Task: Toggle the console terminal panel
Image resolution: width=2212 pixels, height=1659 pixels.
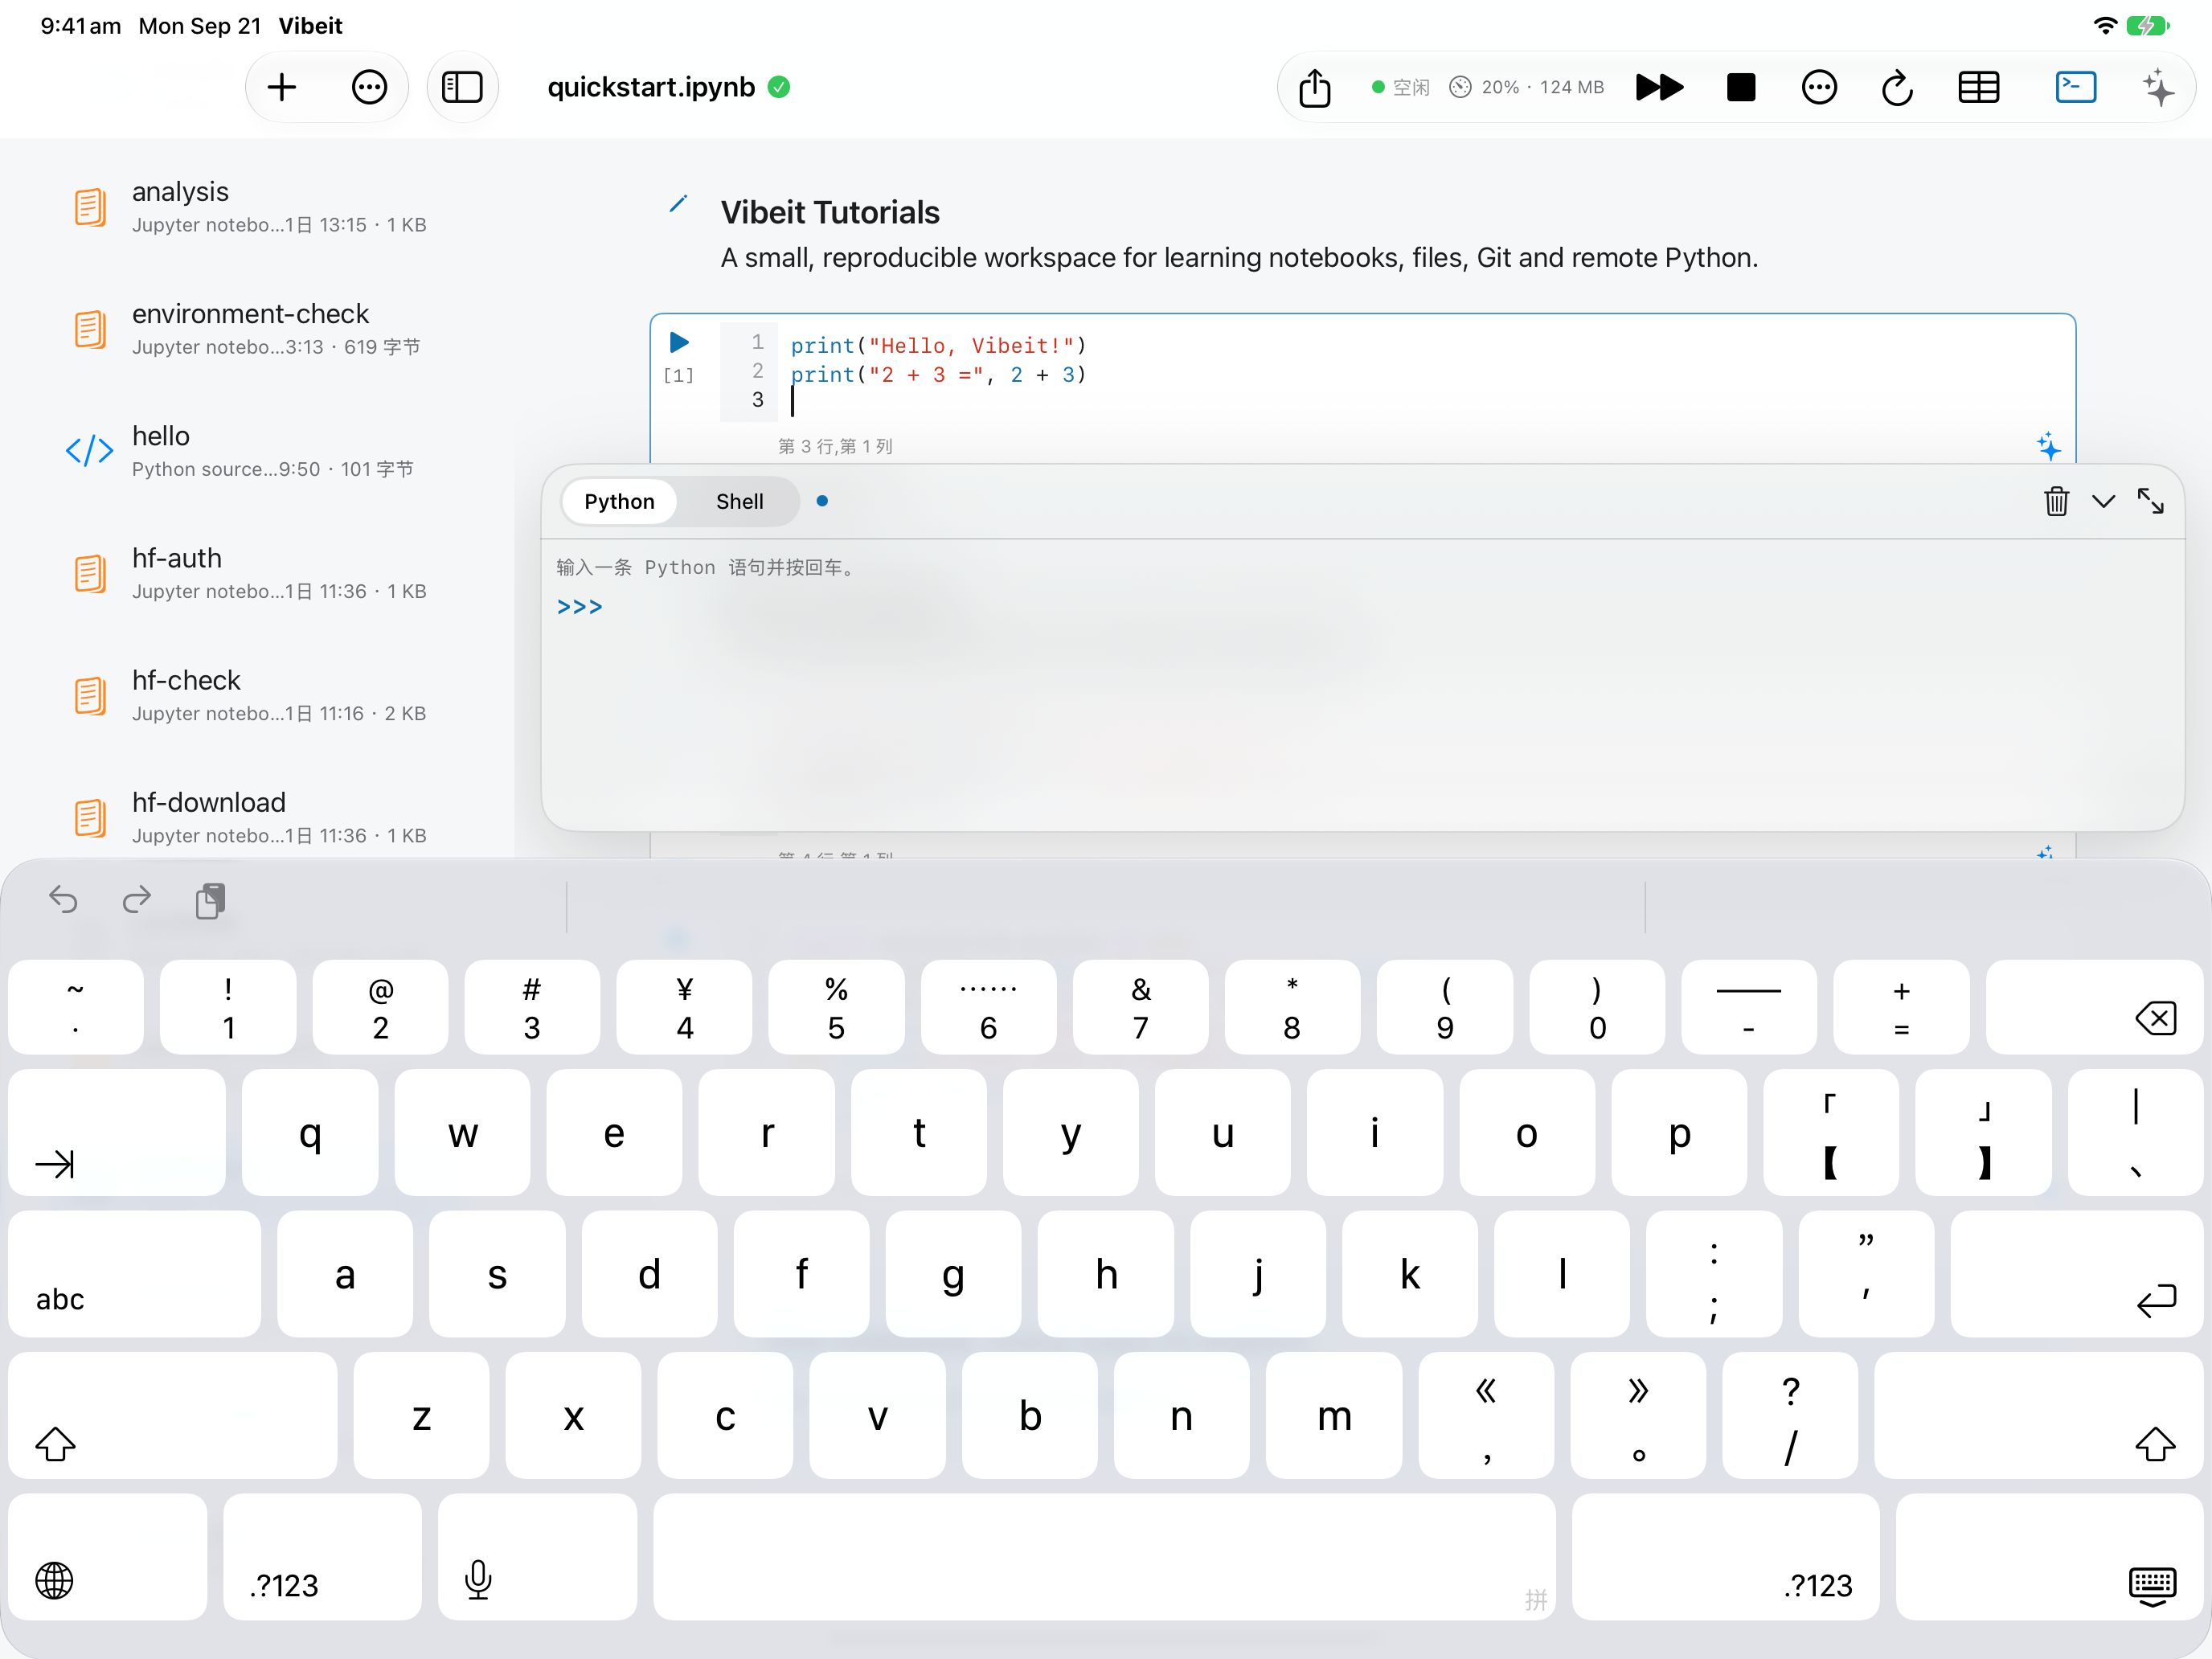Action: [x=2076, y=88]
